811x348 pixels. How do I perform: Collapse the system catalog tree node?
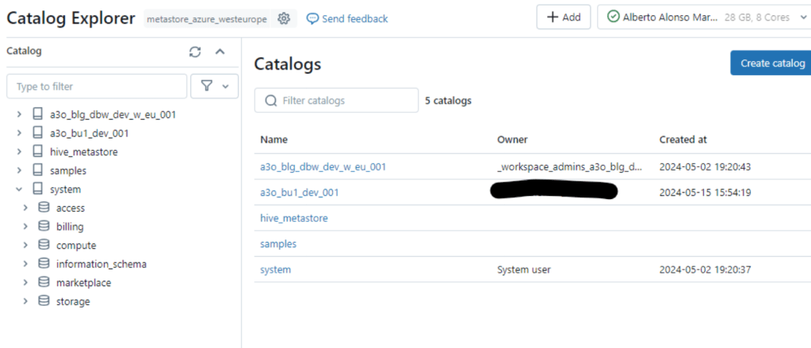click(x=19, y=189)
